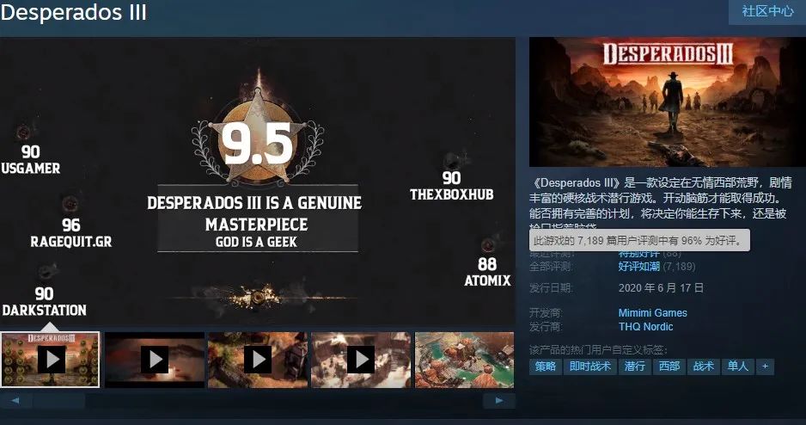Screen dimensions: 806x425
Task: Open the 社区中心 community hub button
Action: [x=767, y=12]
